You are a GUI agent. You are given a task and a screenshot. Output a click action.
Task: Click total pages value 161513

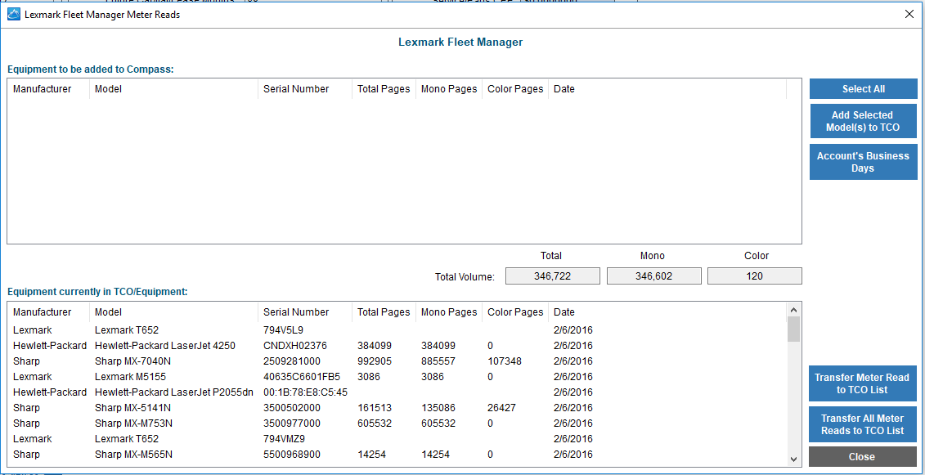[375, 408]
